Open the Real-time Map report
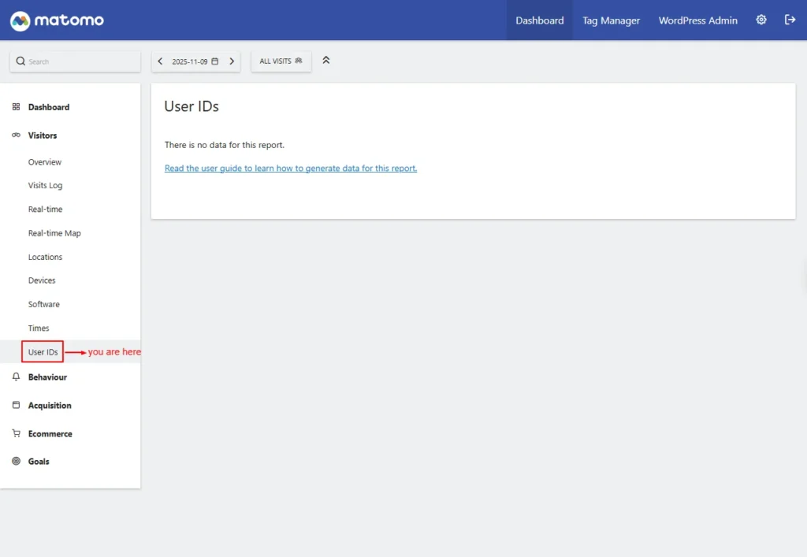 pos(54,233)
